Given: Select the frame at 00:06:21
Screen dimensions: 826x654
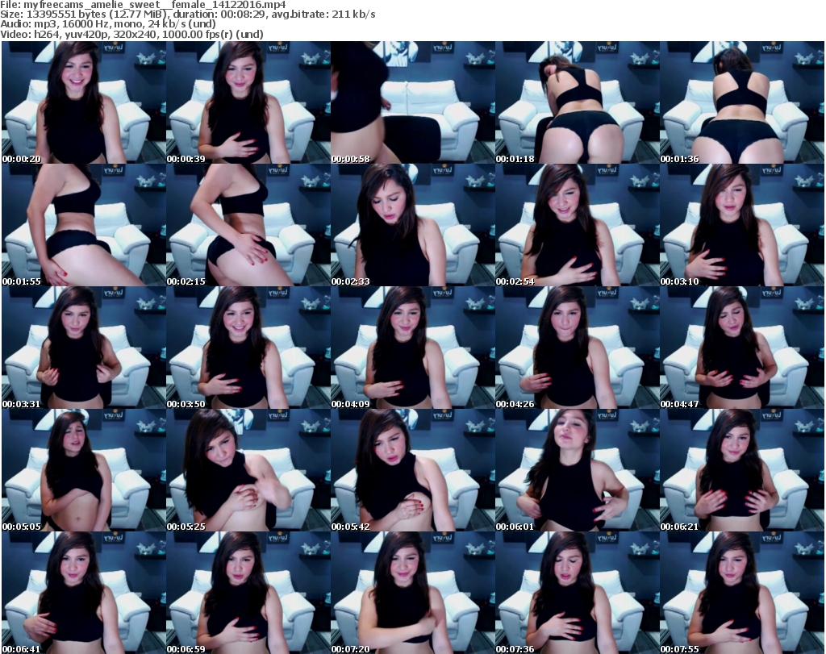Looking at the screenshot, I should pyautogui.click(x=742, y=471).
